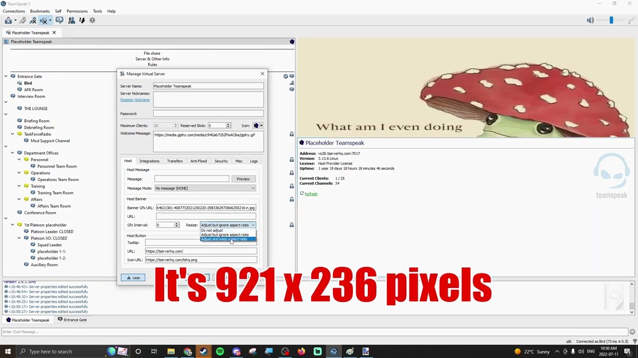Click the Gfx Interval spinner arrows
Image resolution: width=638 pixels, height=358 pixels.
176,225
